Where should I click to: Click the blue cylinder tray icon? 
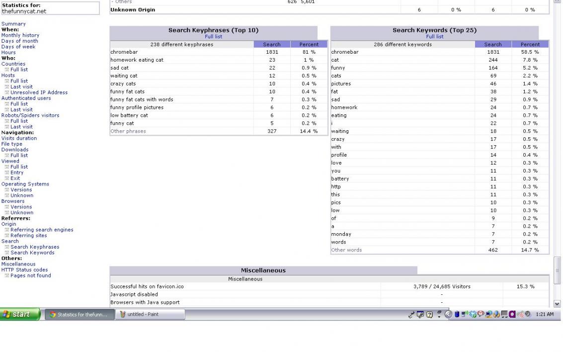pos(457,314)
